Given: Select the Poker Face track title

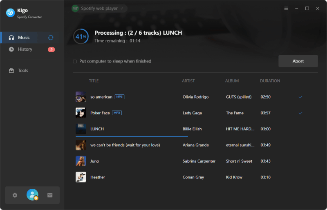Looking at the screenshot, I should [x=100, y=113].
